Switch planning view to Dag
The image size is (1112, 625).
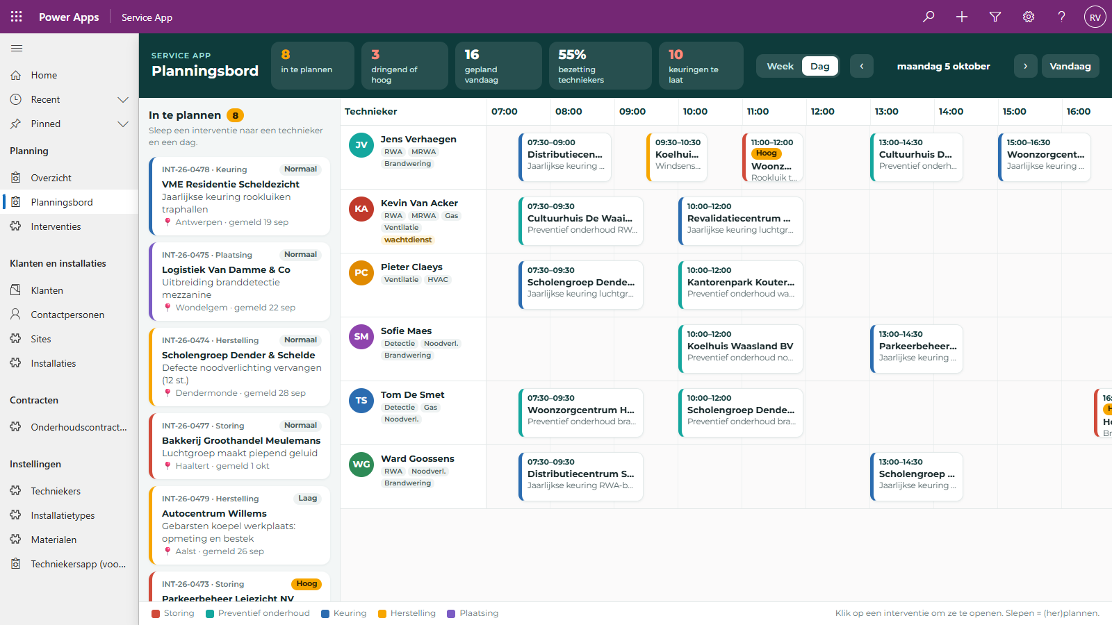(820, 66)
